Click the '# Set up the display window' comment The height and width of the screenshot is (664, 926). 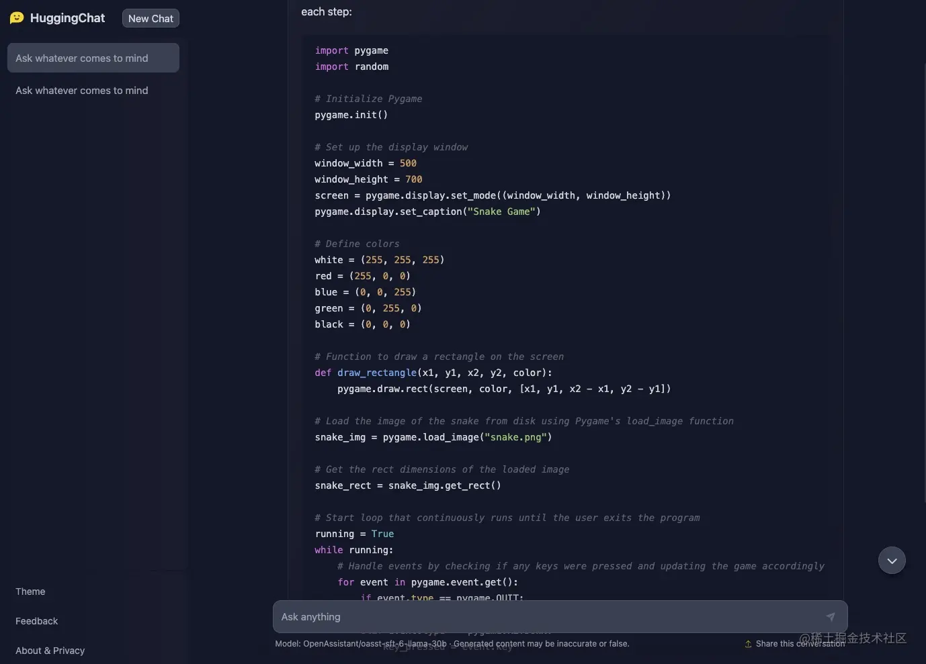click(x=391, y=147)
